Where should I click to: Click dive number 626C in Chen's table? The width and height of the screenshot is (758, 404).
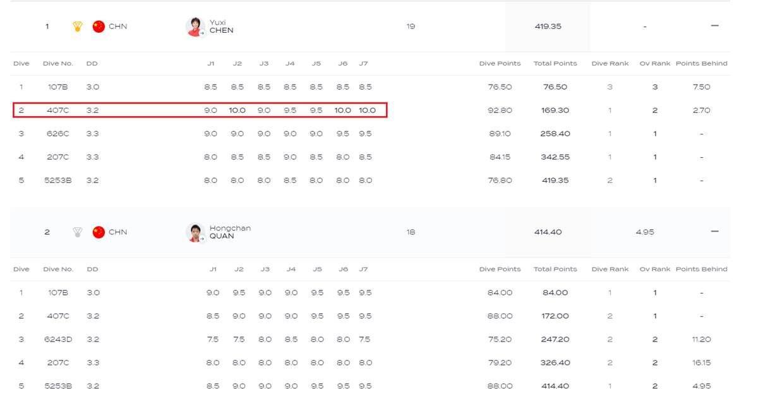pyautogui.click(x=58, y=134)
